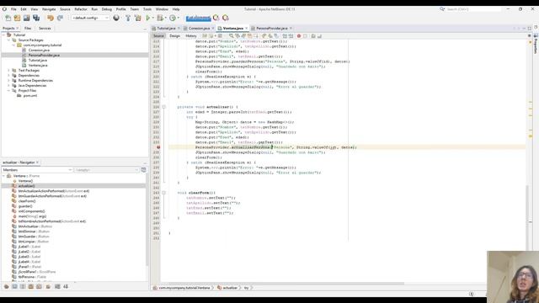The height and width of the screenshot is (303, 539).
Task: Open the Navigate menu
Action: 49,9
